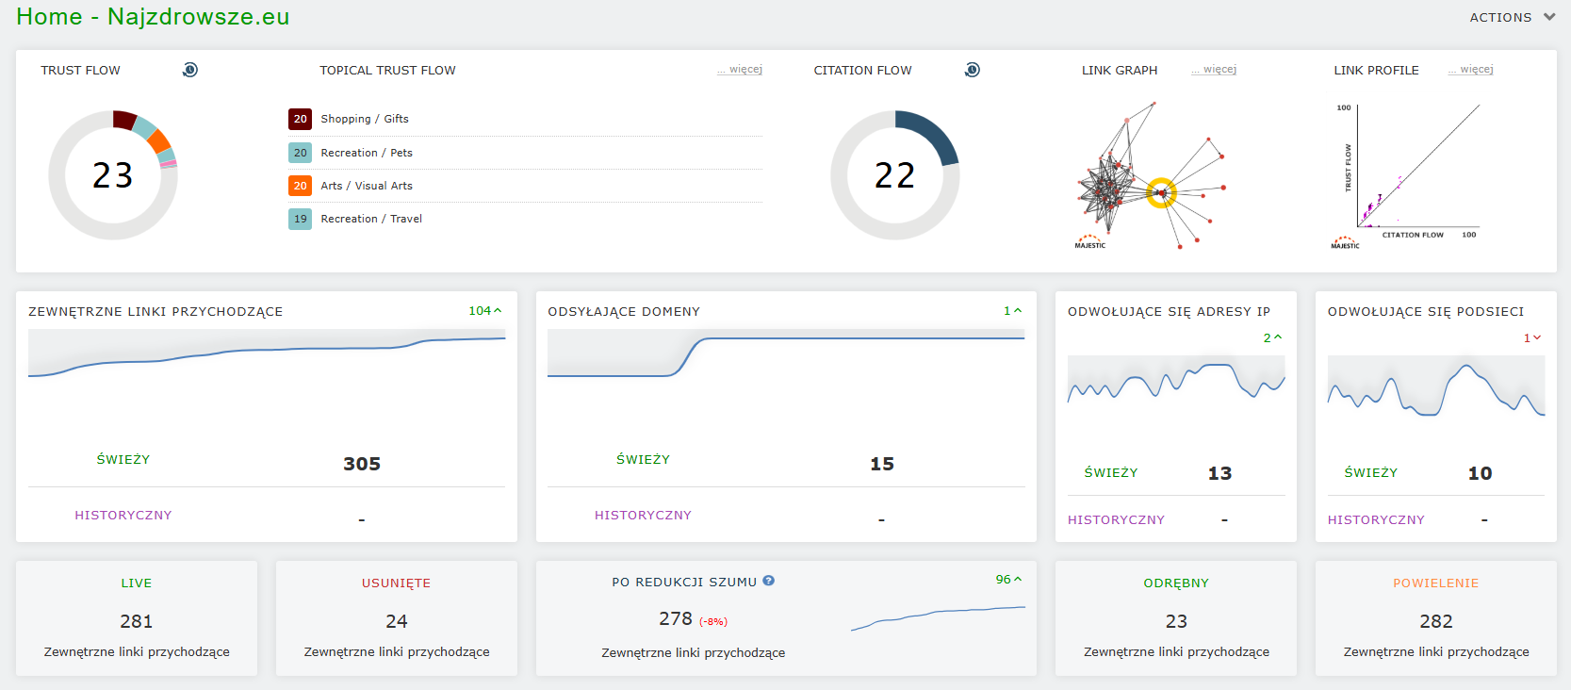Click the red 1 down-arrow on Podsieci
Screen dimensions: 1571x690
click(1531, 337)
